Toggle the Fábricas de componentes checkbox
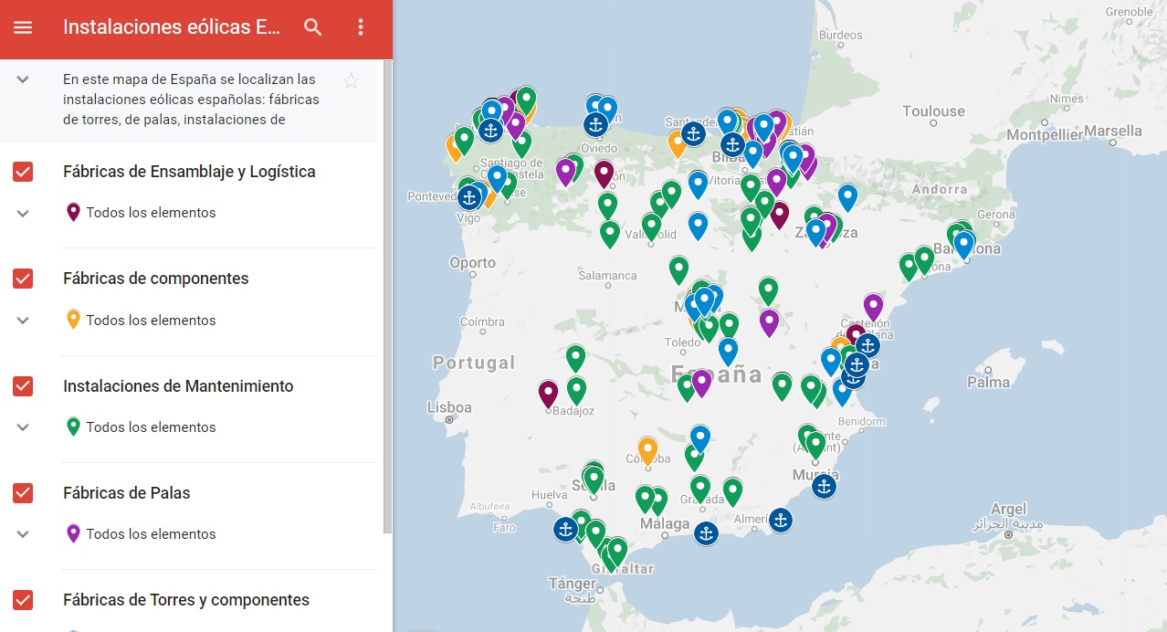Screen dimensions: 1167x632 pyautogui.click(x=23, y=279)
